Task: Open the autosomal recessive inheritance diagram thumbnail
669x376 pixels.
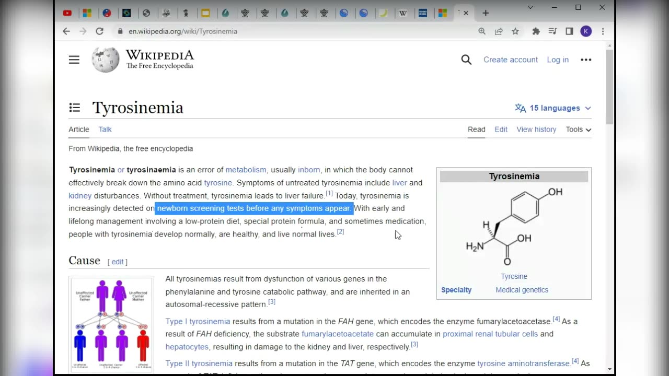Action: tap(111, 324)
